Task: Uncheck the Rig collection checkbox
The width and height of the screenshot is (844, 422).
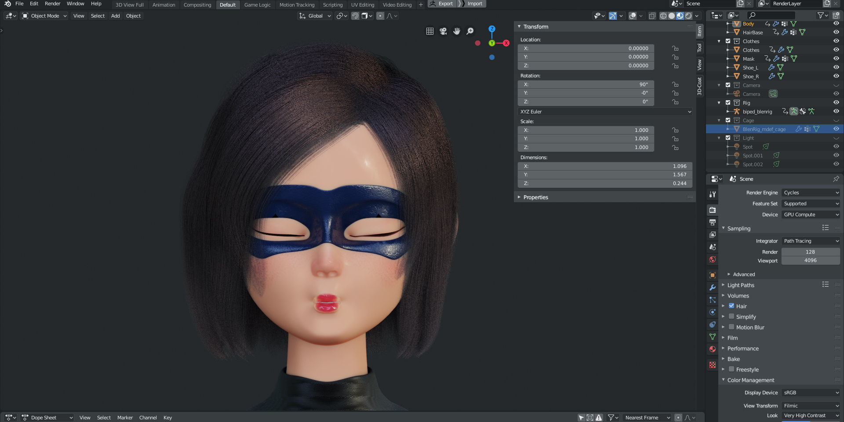Action: tap(728, 102)
